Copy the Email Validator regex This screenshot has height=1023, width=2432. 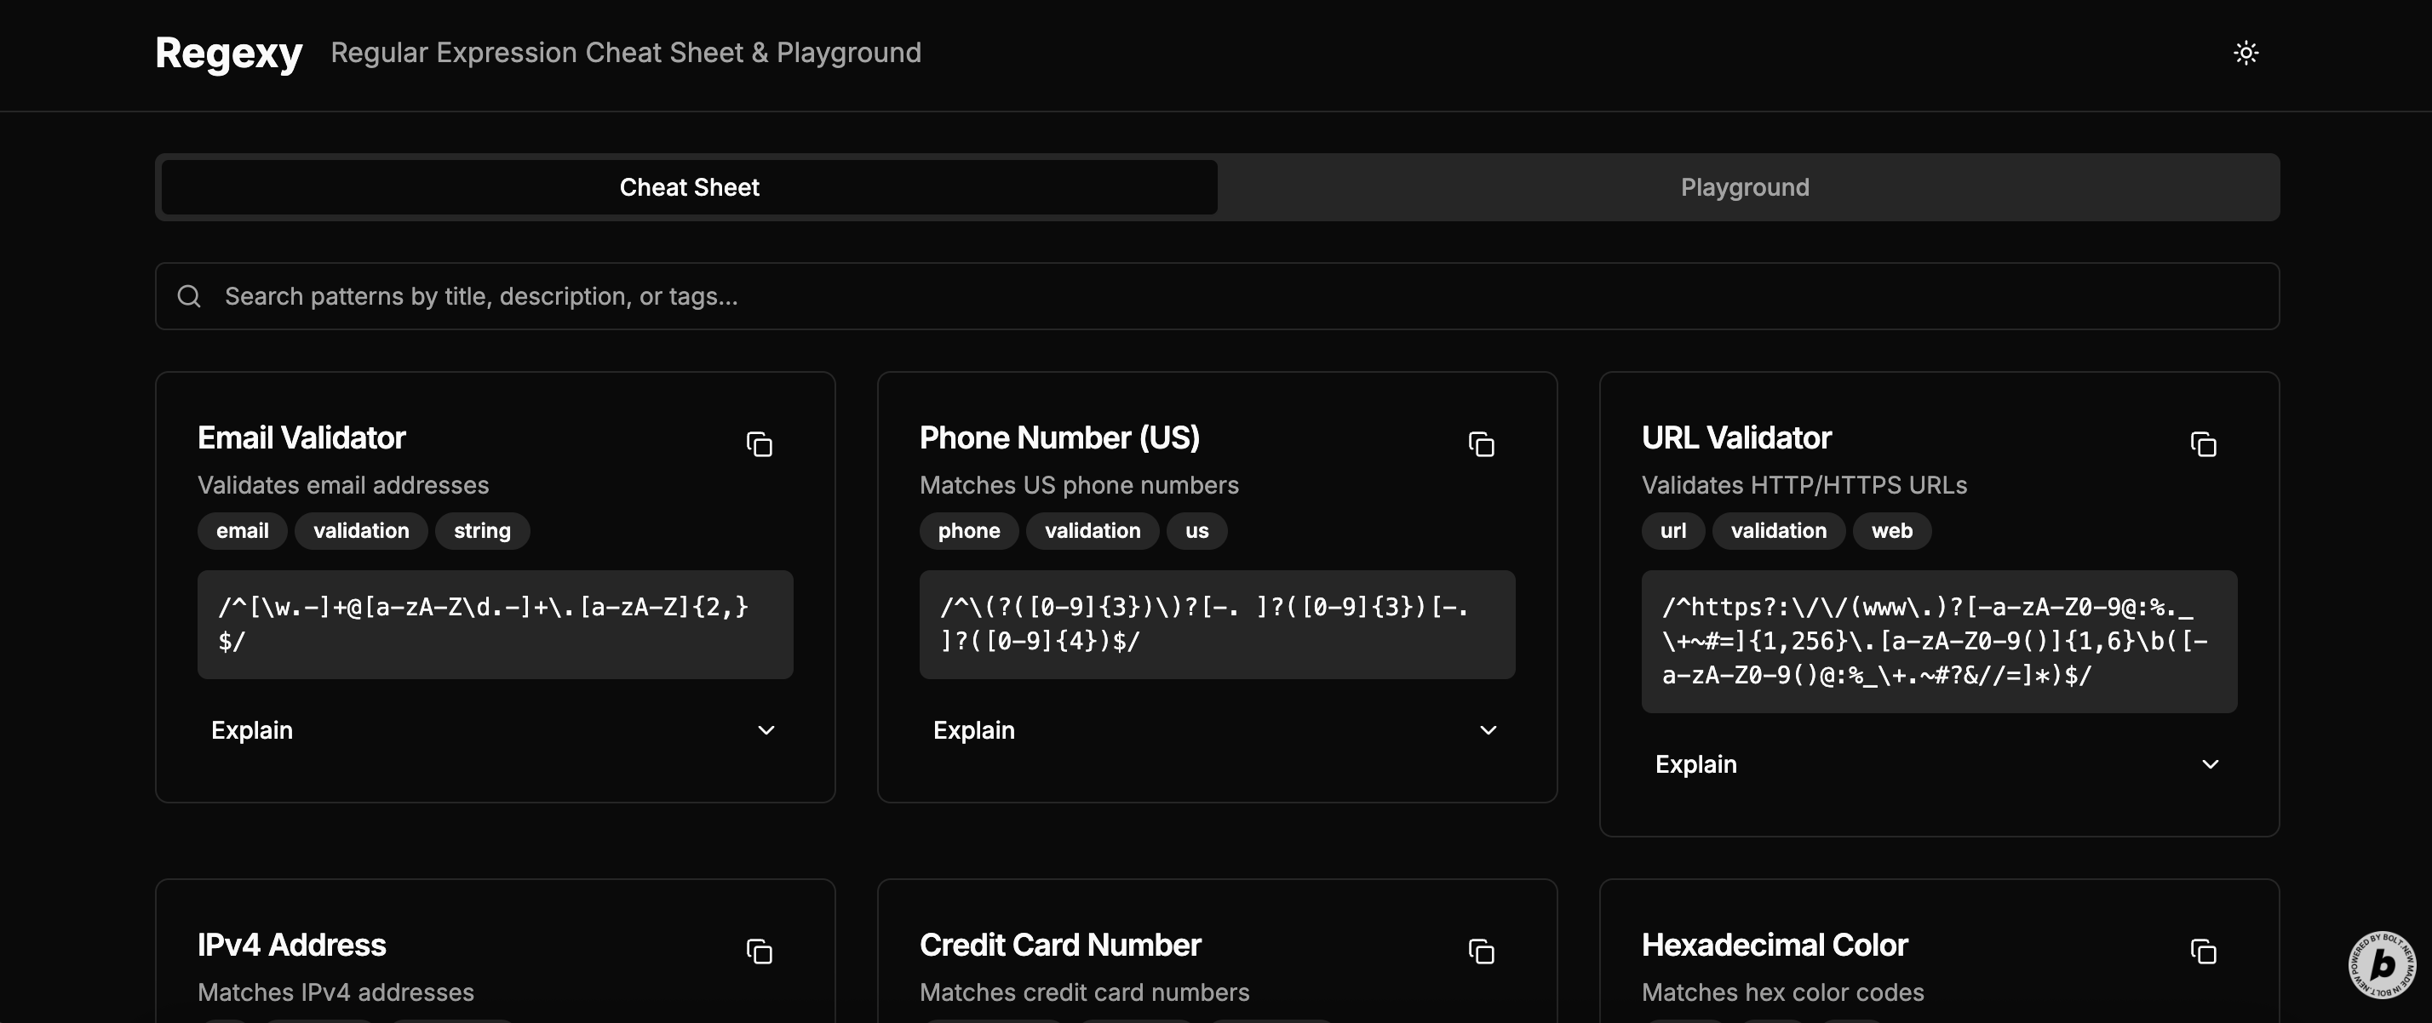tap(759, 443)
